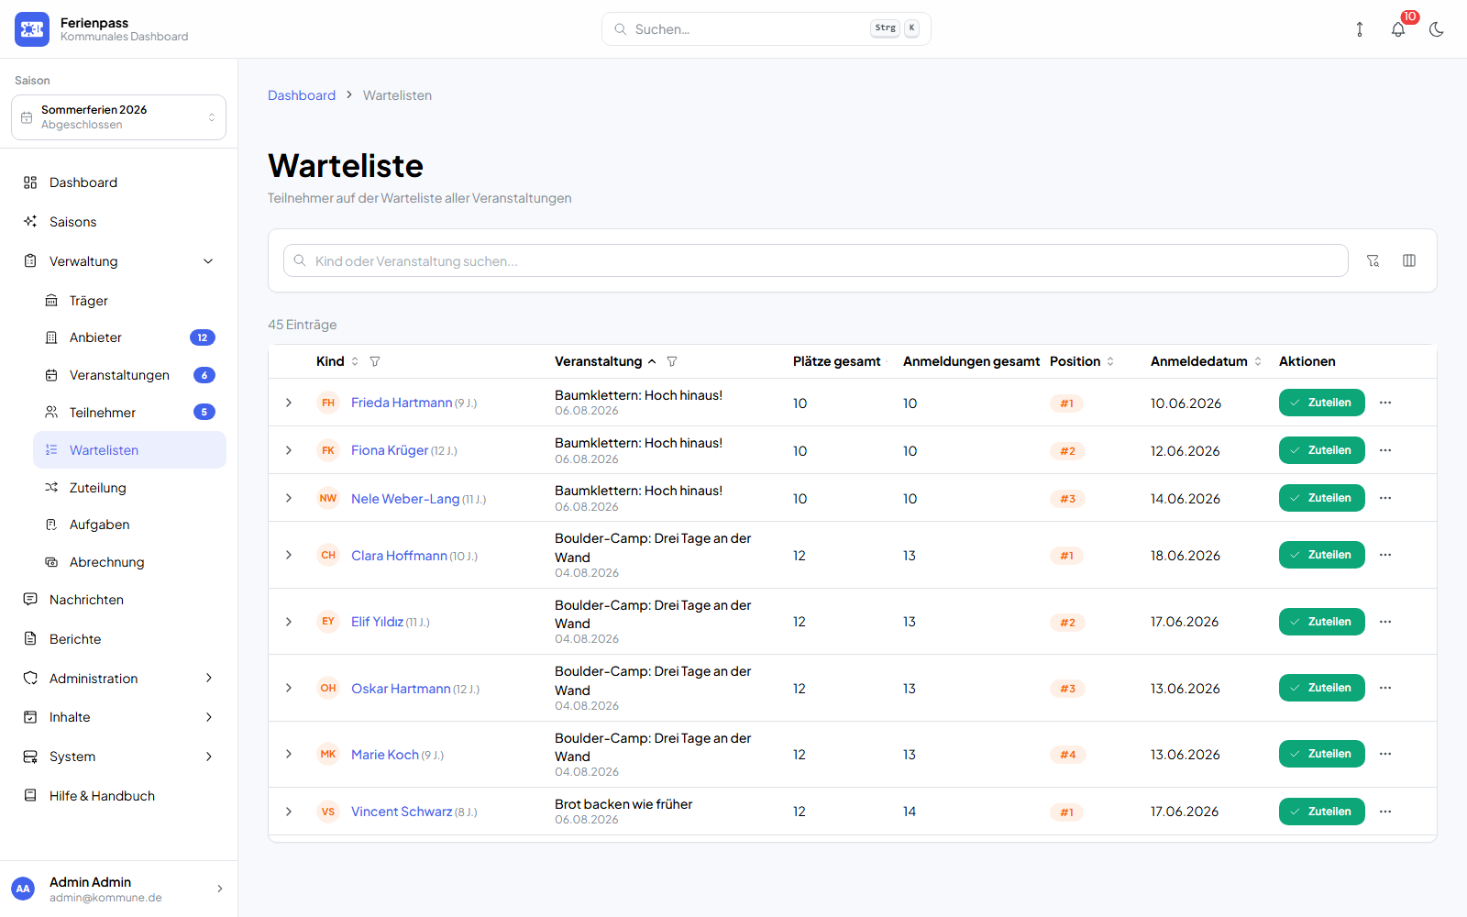The height and width of the screenshot is (917, 1467).
Task: Sort by Anmeldedatum column arrows
Action: (x=1258, y=361)
